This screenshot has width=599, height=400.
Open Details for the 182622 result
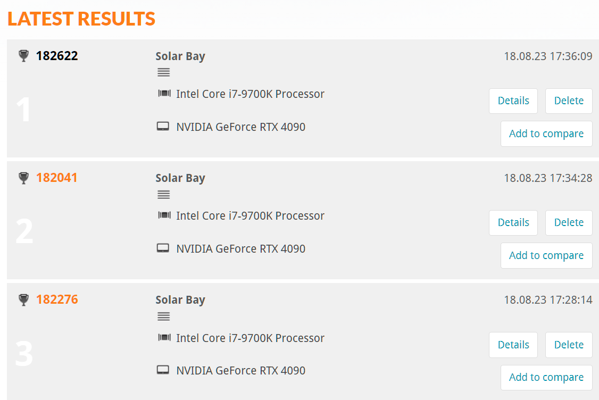click(x=513, y=101)
